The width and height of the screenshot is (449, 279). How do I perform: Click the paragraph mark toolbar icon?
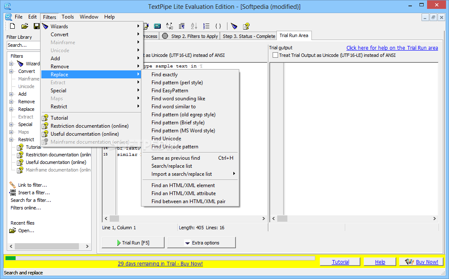181,26
